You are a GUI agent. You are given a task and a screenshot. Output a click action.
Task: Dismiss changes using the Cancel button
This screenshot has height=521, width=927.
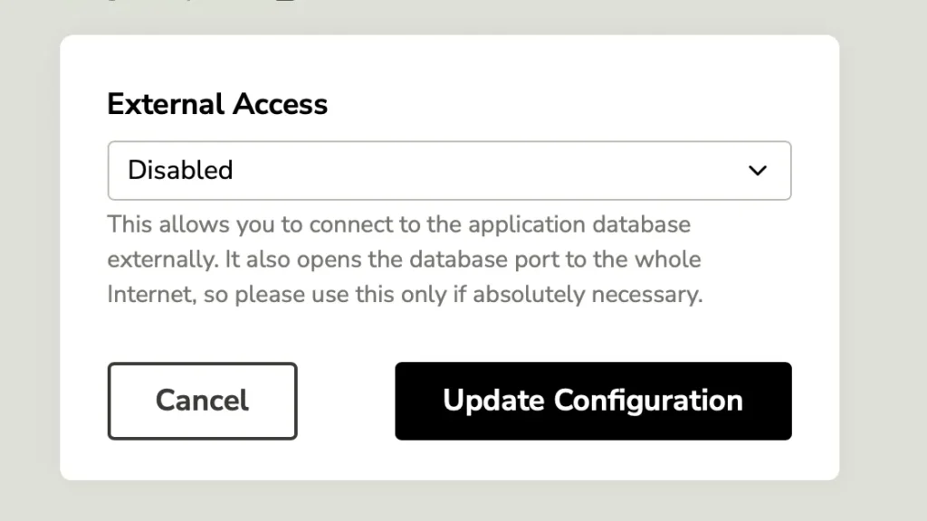click(x=202, y=401)
